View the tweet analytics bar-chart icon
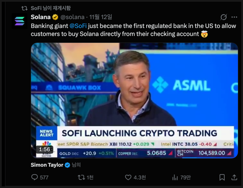Viewport: 243px width, 188px height. [175, 177]
